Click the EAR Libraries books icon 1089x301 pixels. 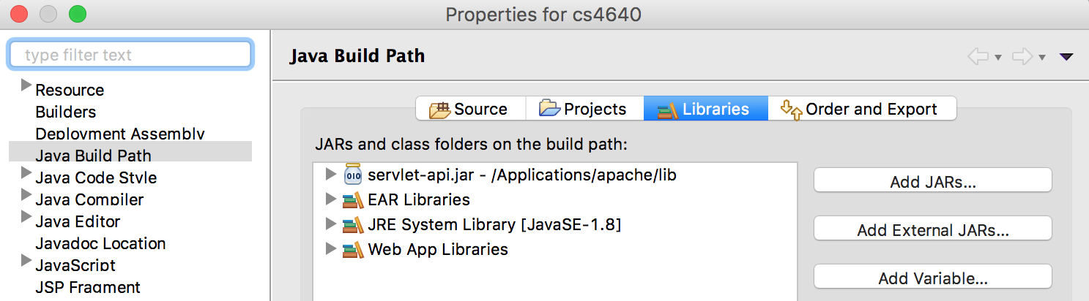pyautogui.click(x=353, y=199)
